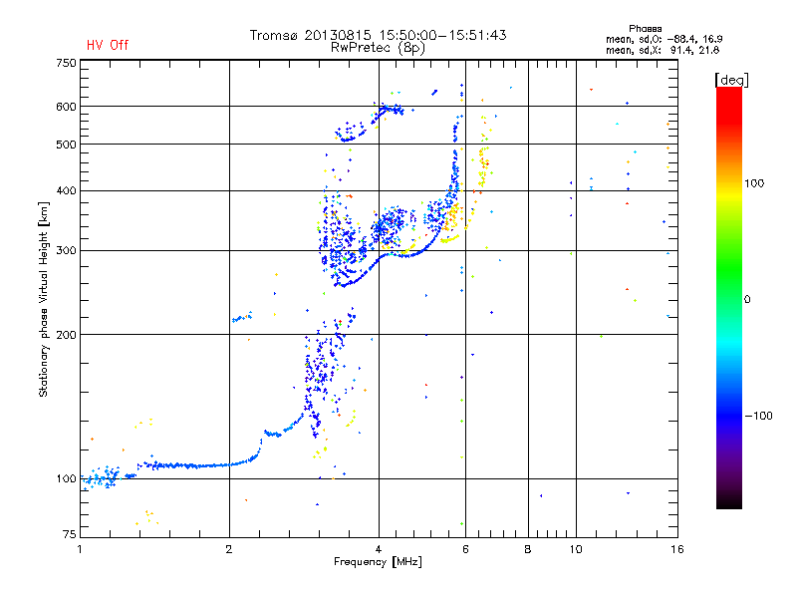Click the y-axis '400' label
The width and height of the screenshot is (797, 598).
66,191
